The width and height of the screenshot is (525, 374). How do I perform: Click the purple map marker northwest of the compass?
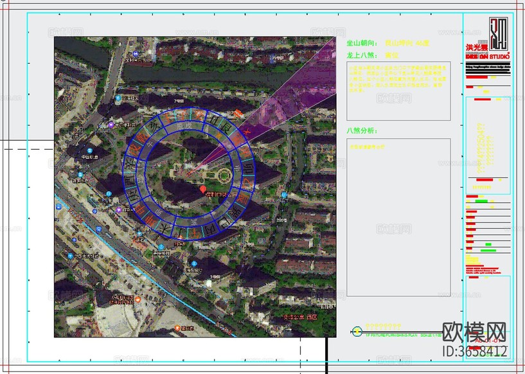pyautogui.click(x=111, y=125)
